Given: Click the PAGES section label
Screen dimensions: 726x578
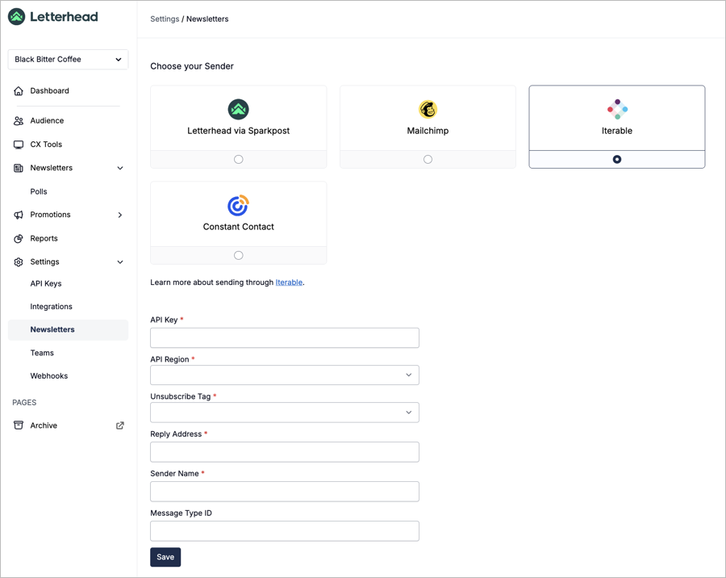Looking at the screenshot, I should coord(24,402).
